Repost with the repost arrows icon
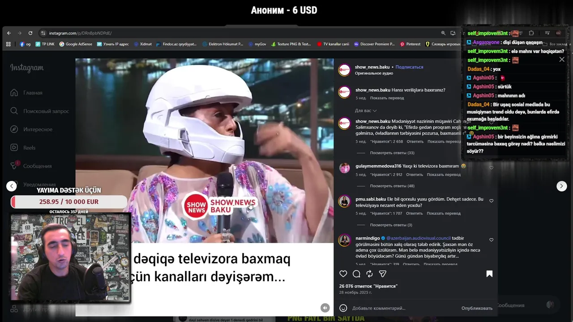Viewport: 573px width, 322px height. [369, 274]
